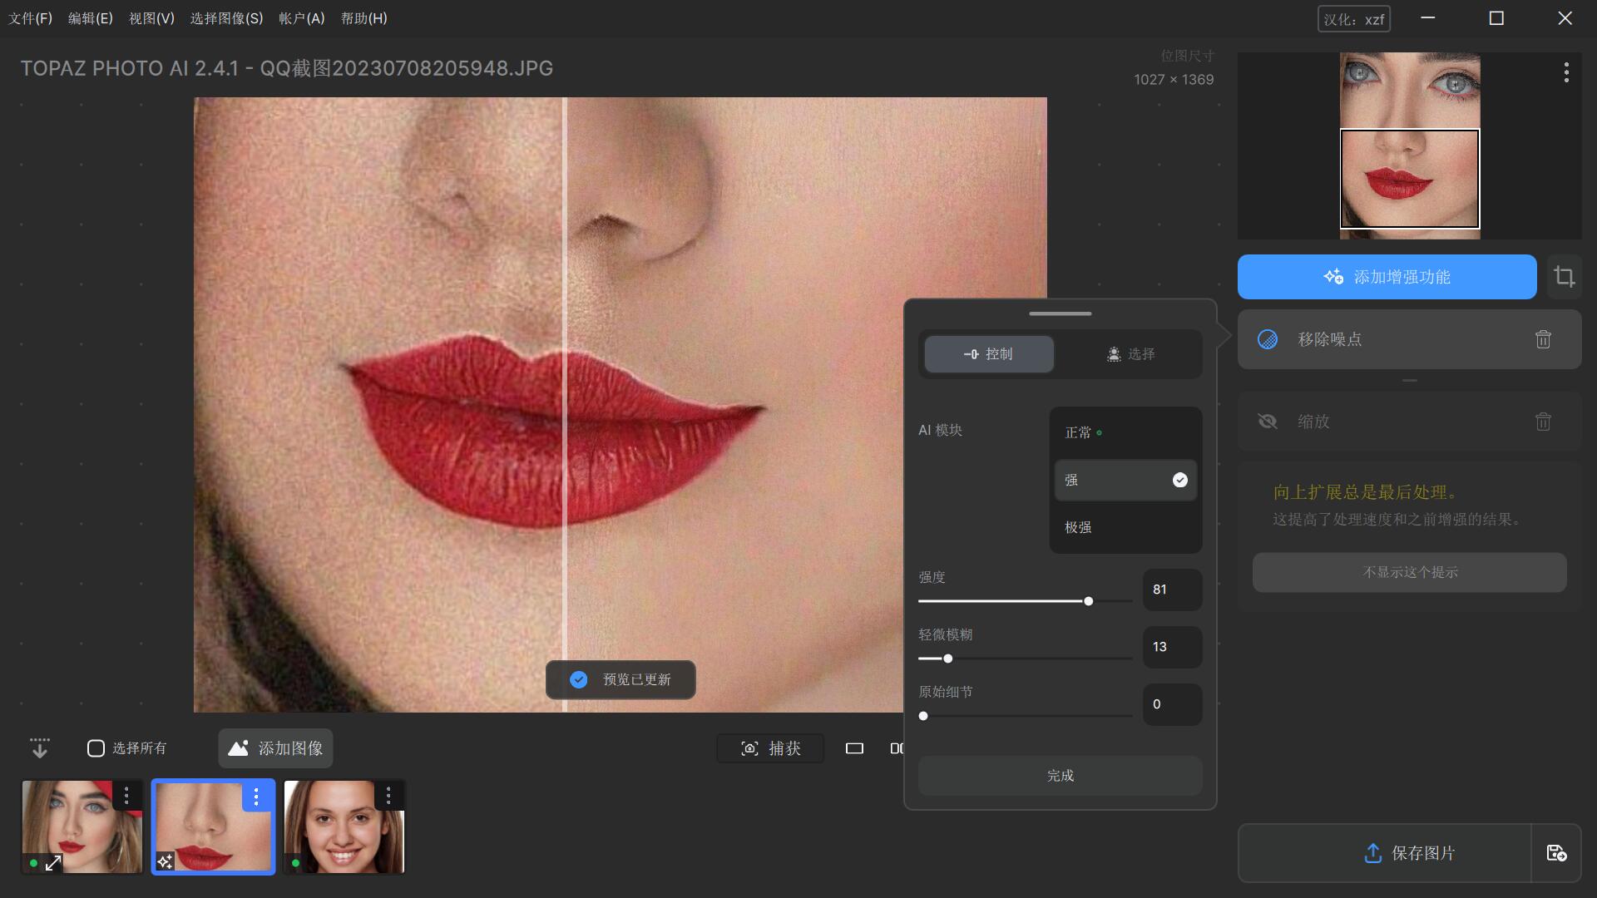Image resolution: width=1597 pixels, height=898 pixels.
Task: Open options menu on selected lips thumbnail
Action: pos(256,797)
